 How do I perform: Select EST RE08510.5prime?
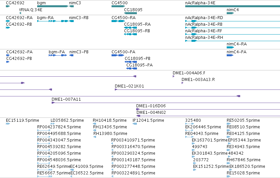pyautogui.click(x=243, y=127)
